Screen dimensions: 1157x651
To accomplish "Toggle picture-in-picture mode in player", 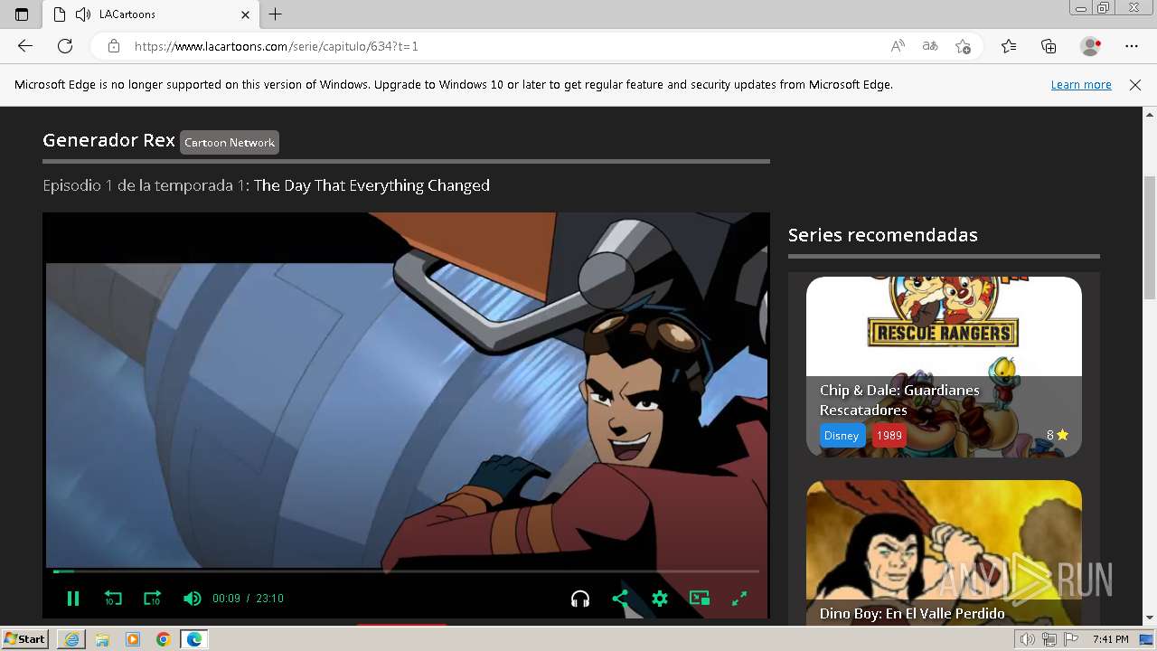I will (x=700, y=599).
